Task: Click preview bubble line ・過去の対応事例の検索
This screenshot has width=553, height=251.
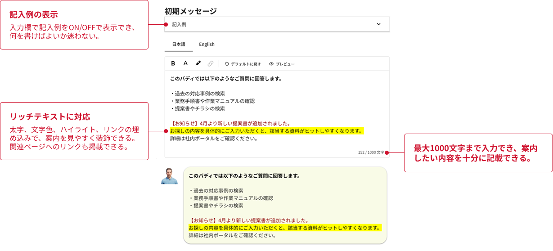Action: click(216, 191)
